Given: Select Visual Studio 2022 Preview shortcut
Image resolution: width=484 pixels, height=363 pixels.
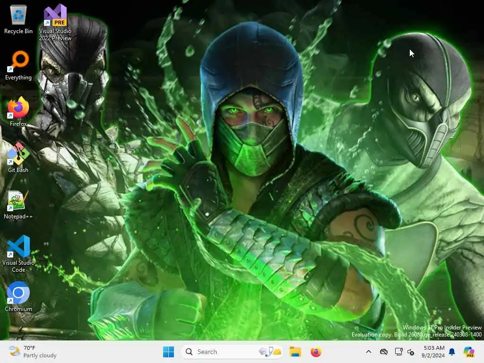Looking at the screenshot, I should [55, 22].
